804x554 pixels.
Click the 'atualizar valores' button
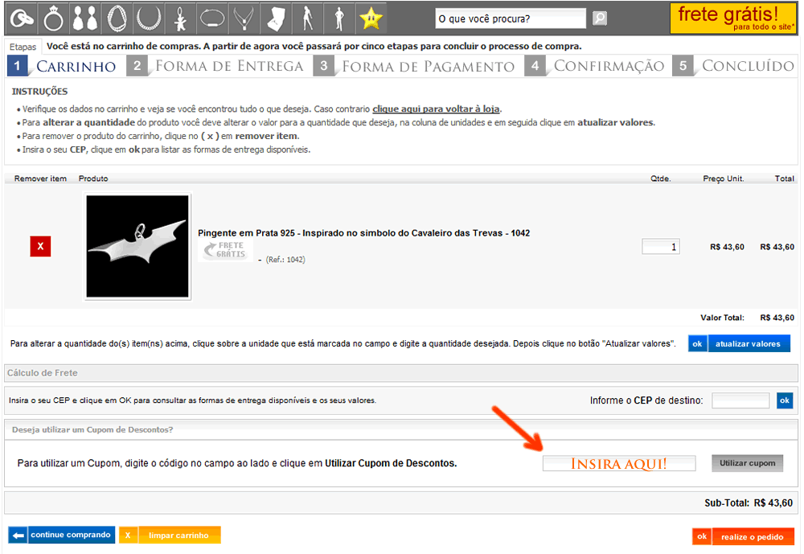pos(748,343)
